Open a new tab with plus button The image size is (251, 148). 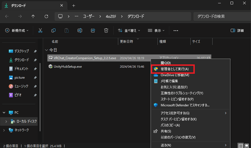[74, 6]
